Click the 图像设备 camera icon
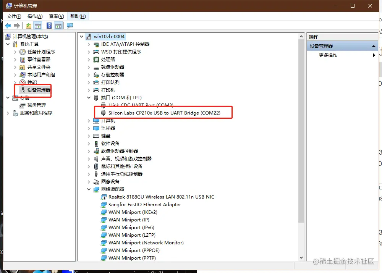Viewport: 382px width, 273px height. (96, 182)
